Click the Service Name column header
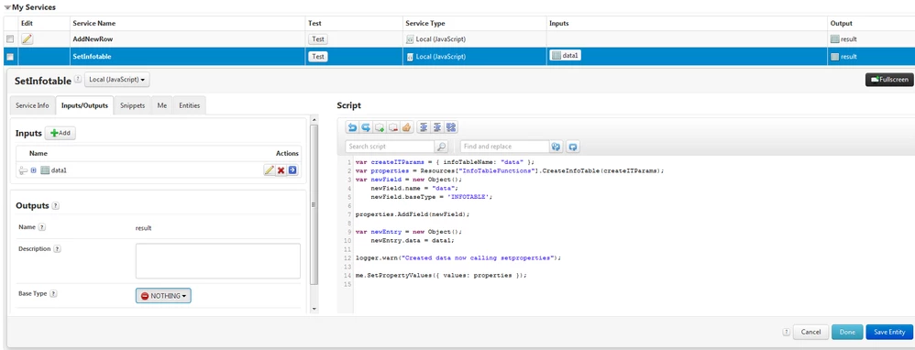The image size is (915, 350). tap(94, 23)
